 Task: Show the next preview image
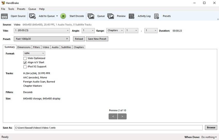point(122,116)
